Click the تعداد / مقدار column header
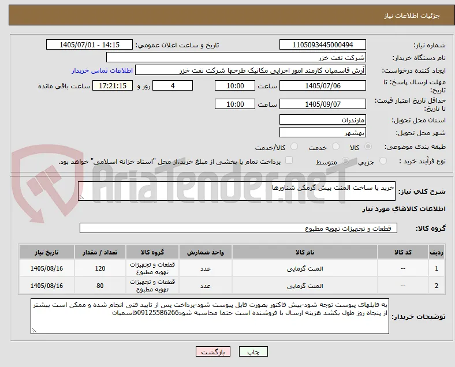The height and width of the screenshot is (367, 455). coord(100,252)
